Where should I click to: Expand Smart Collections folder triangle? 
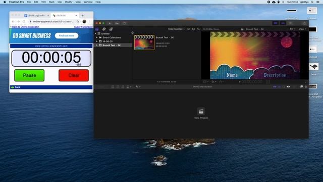click(x=97, y=37)
